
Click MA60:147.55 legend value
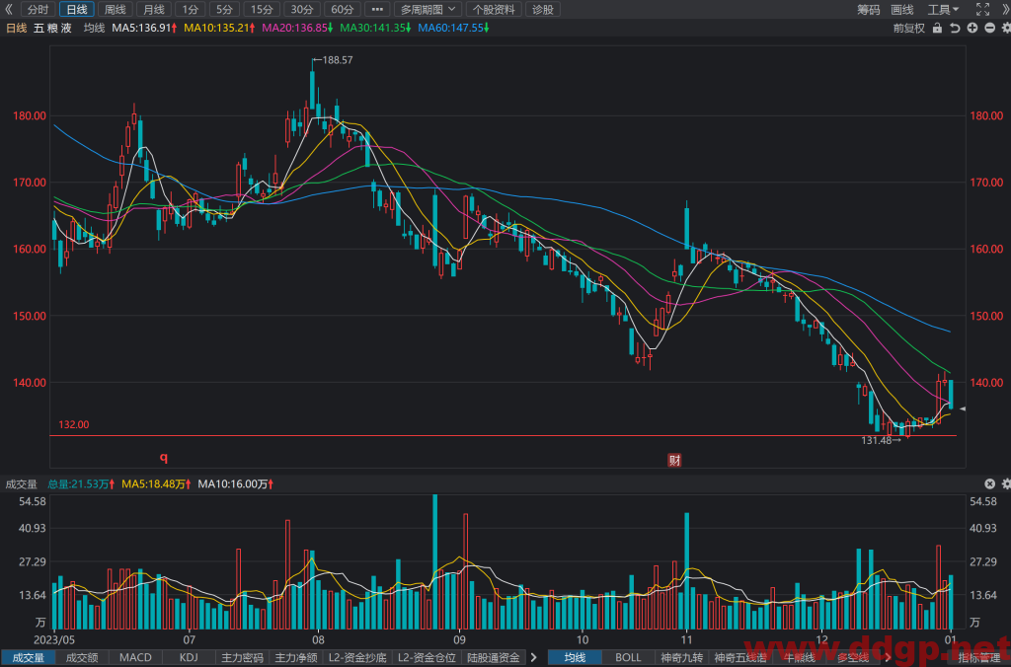click(x=453, y=29)
